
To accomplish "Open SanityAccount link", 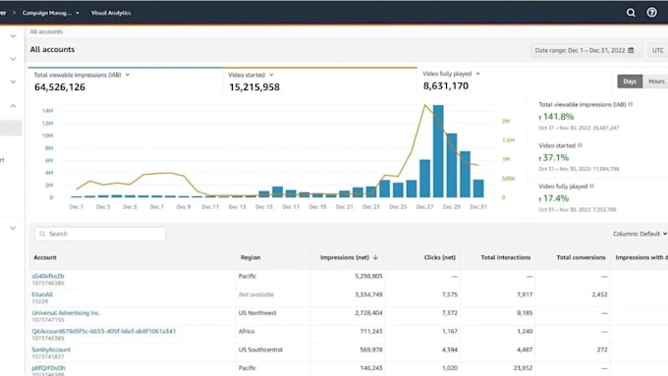I will 51,349.
